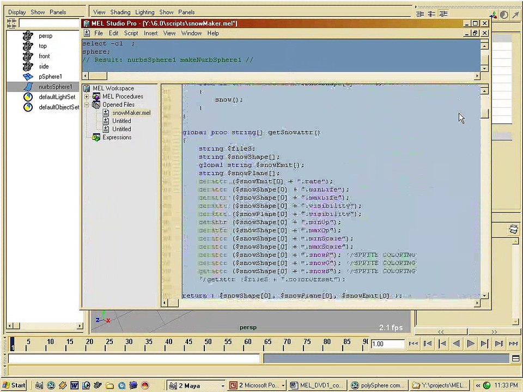Click the play forward button
Screen dimensions: 523x392
pyautogui.click(x=470, y=344)
